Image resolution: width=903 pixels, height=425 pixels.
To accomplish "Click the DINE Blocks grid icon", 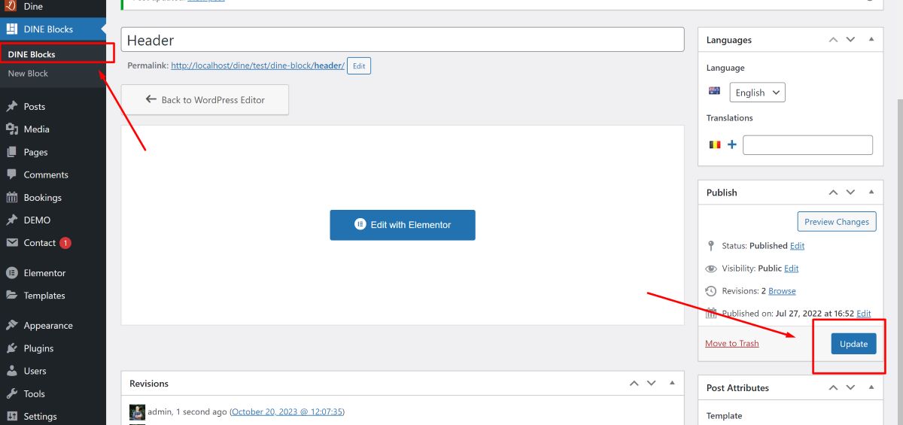I will 11,29.
